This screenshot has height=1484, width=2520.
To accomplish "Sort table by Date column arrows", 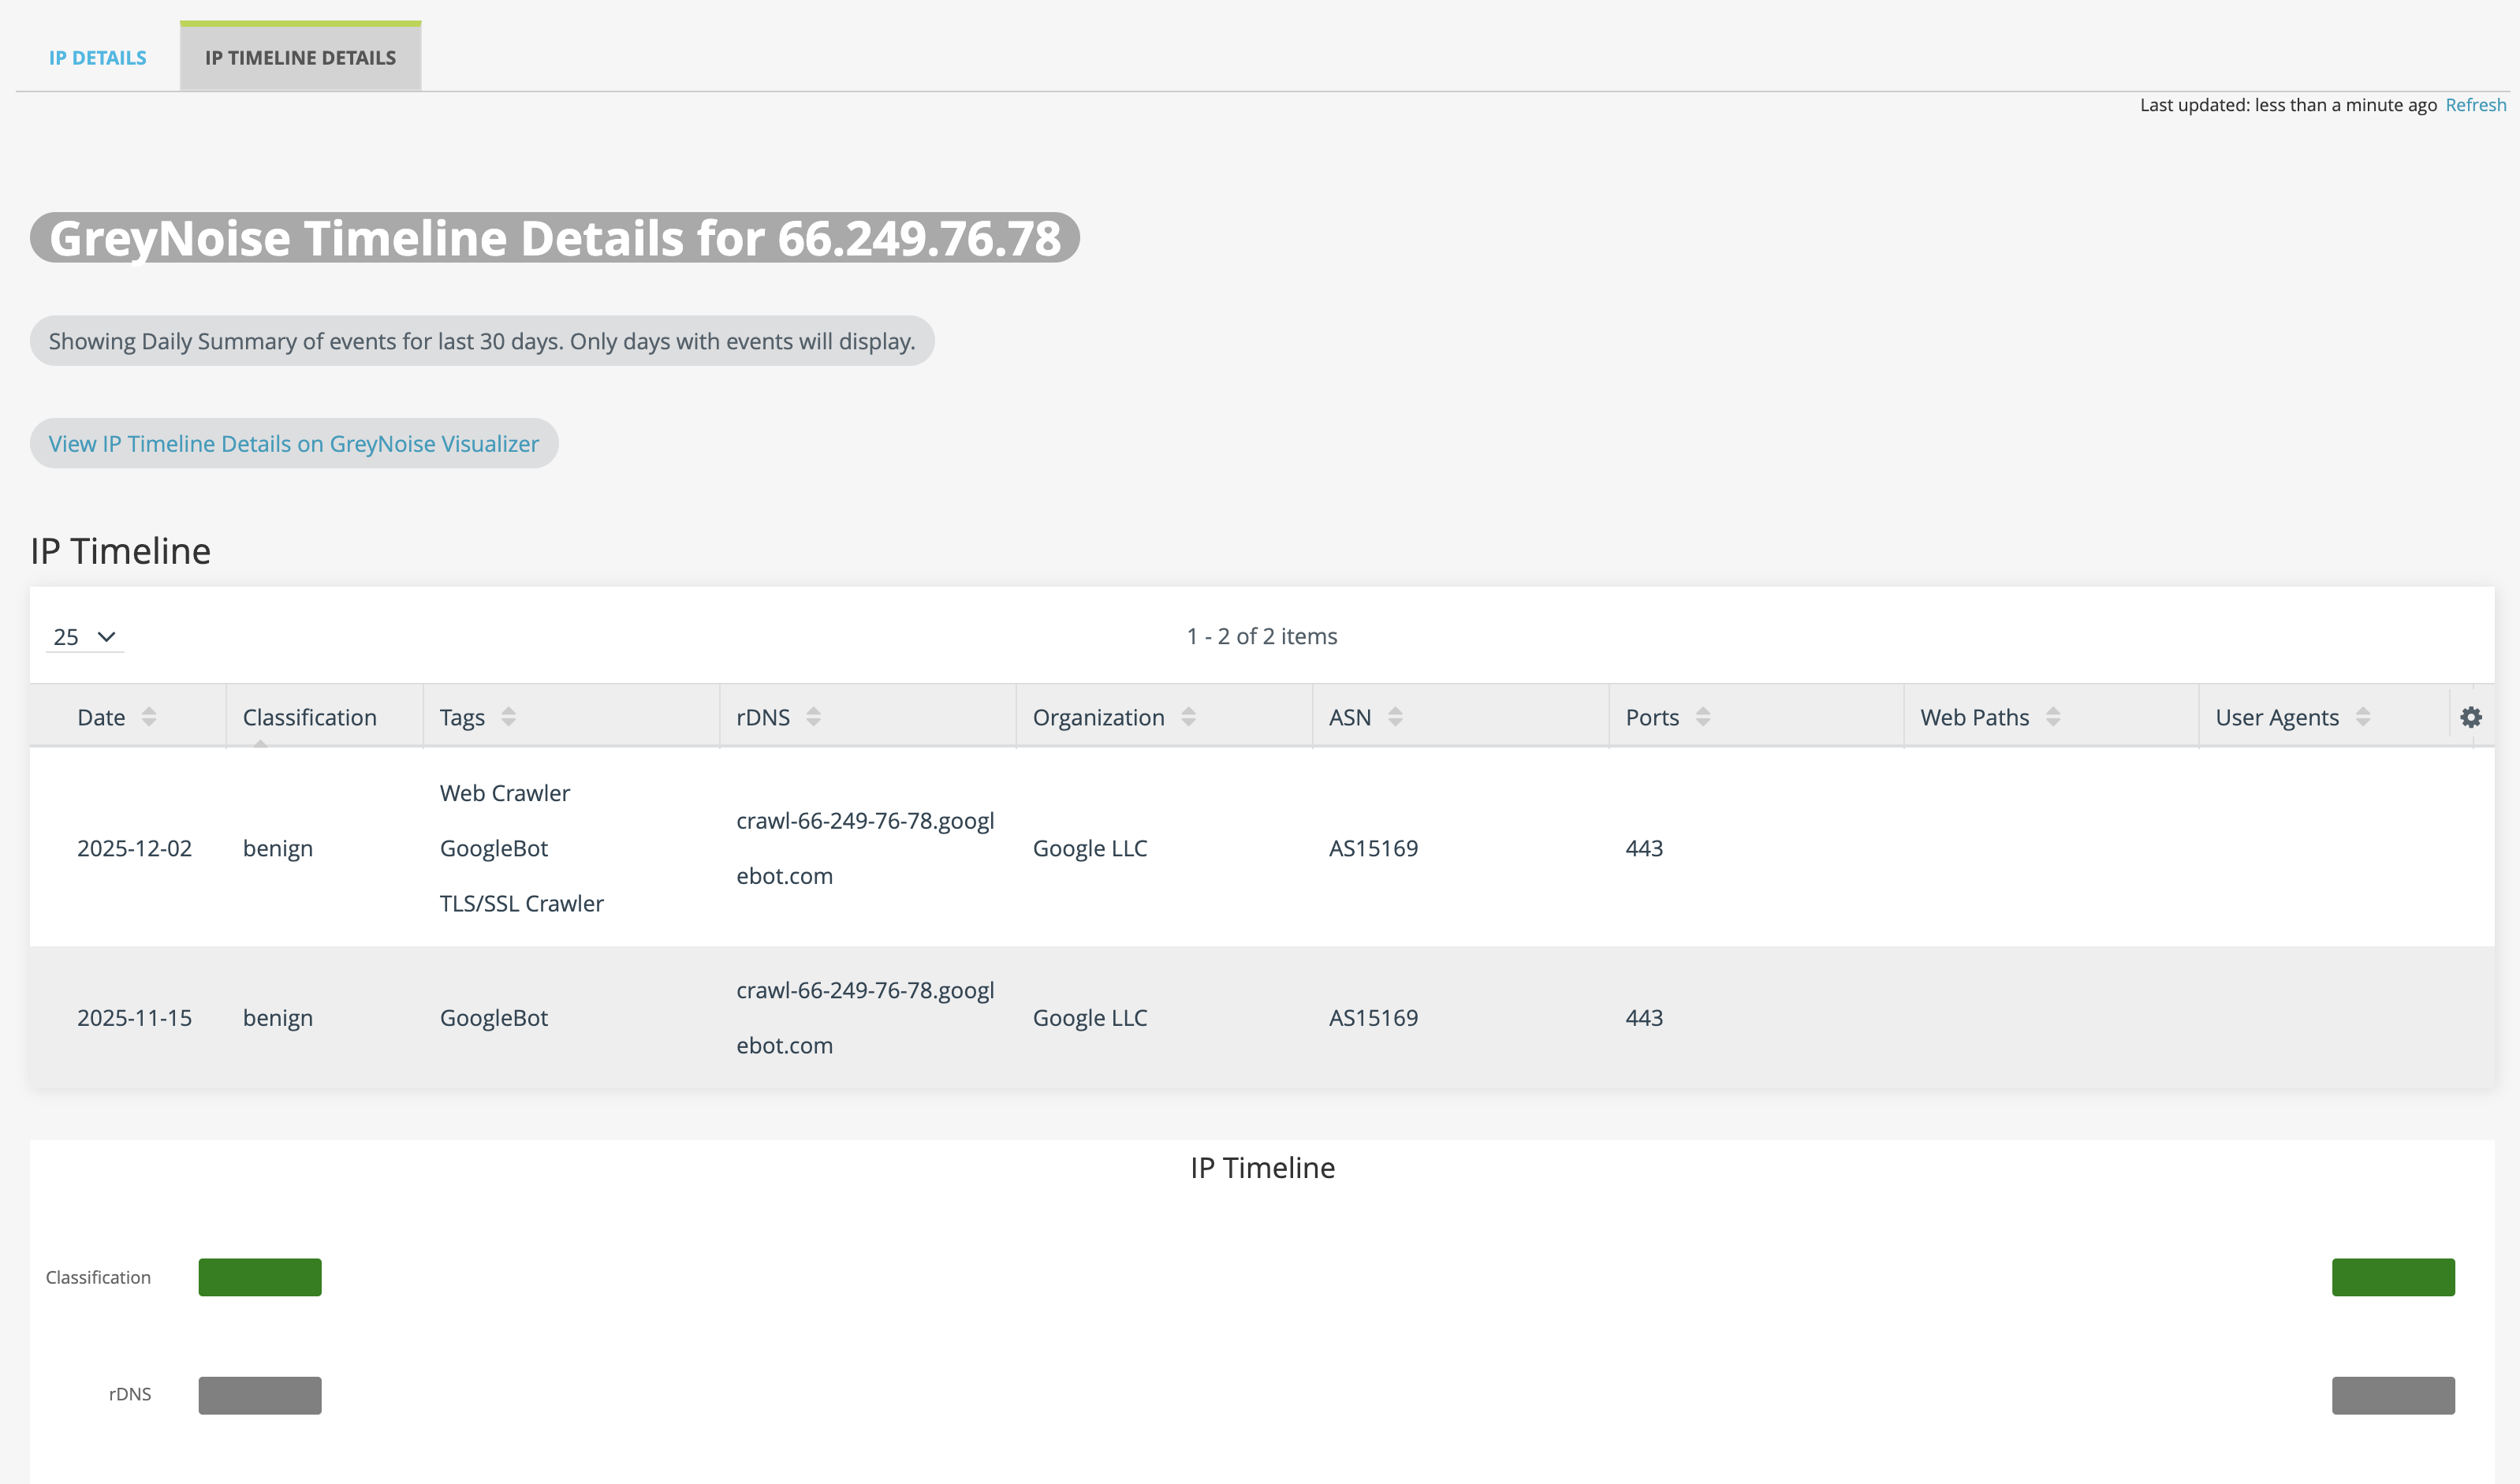I will coord(149,717).
